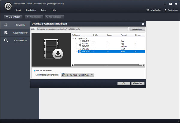Click the Download sidebar icon

point(6,25)
